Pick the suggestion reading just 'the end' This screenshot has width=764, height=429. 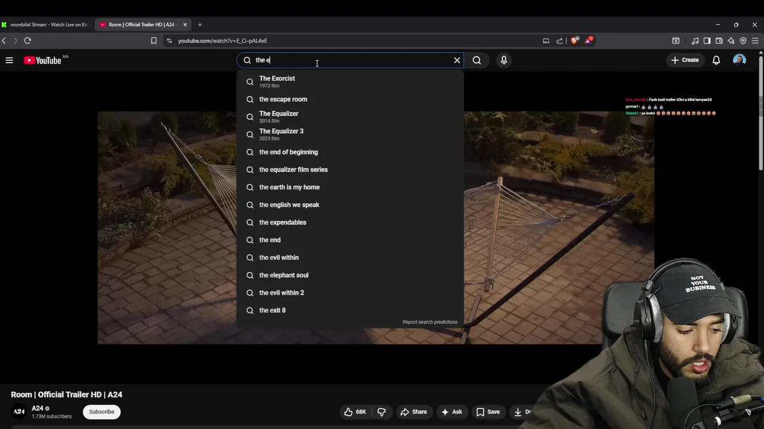350,240
